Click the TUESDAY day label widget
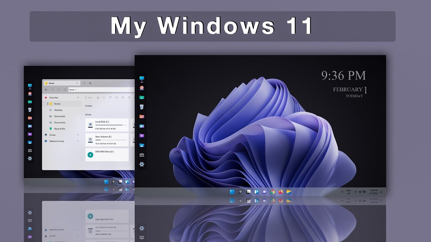Image resolution: width=431 pixels, height=242 pixels. click(x=354, y=96)
